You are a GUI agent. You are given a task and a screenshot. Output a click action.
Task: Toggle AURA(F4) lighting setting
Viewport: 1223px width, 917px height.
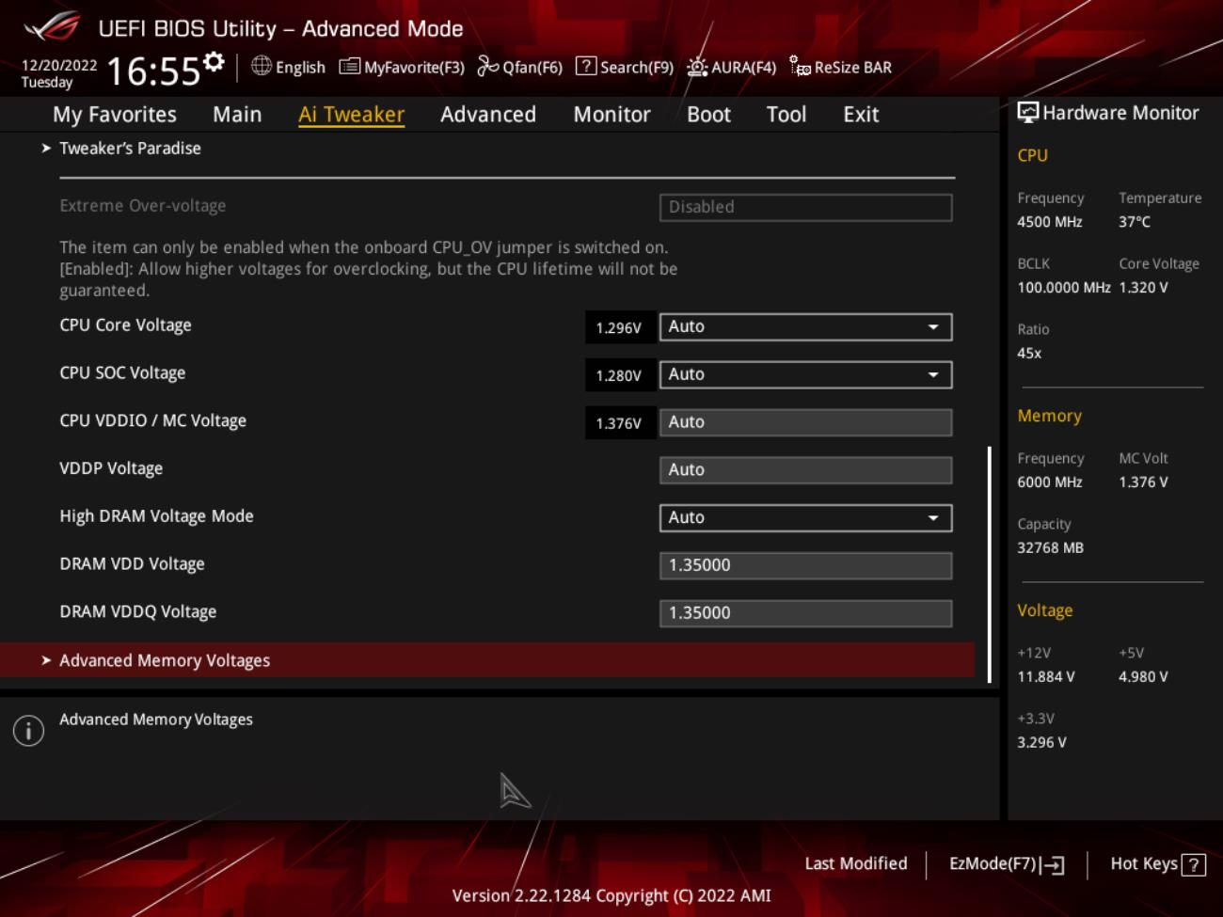(x=731, y=67)
